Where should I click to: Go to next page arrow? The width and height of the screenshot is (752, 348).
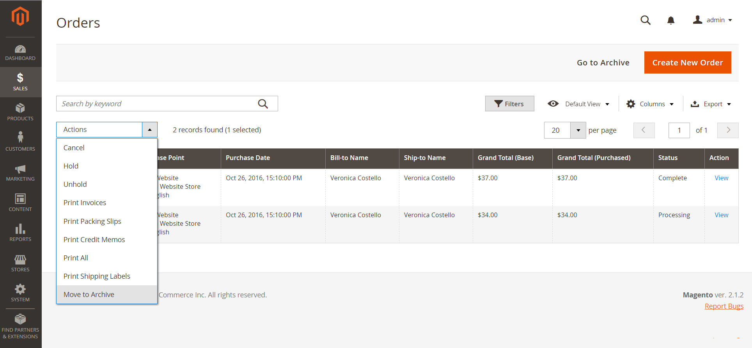pos(728,130)
